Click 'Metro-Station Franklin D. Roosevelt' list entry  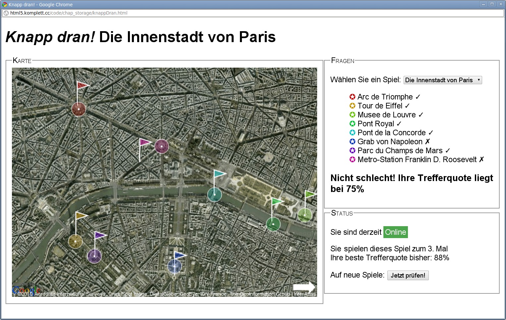417,160
